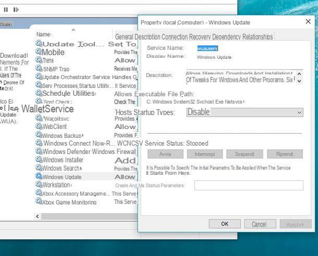Click the Sospendi pause button
318x256 pixels.
pos(244,154)
